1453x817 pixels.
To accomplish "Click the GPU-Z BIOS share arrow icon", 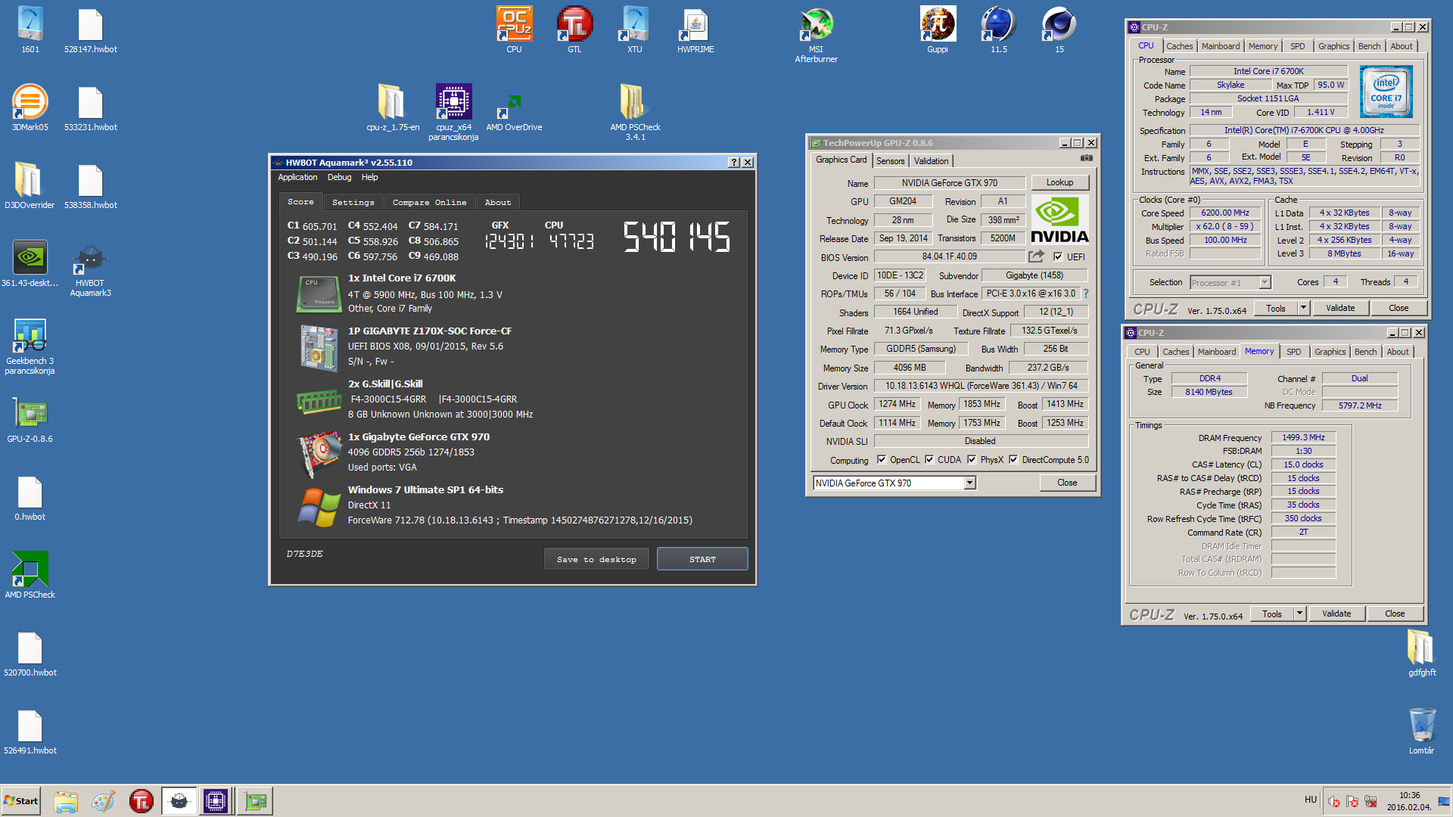I will (1036, 256).
